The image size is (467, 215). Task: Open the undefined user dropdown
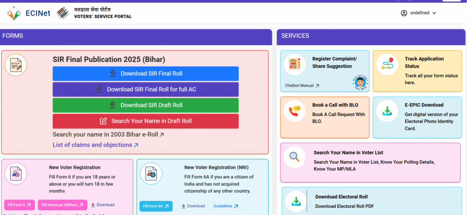[419, 13]
